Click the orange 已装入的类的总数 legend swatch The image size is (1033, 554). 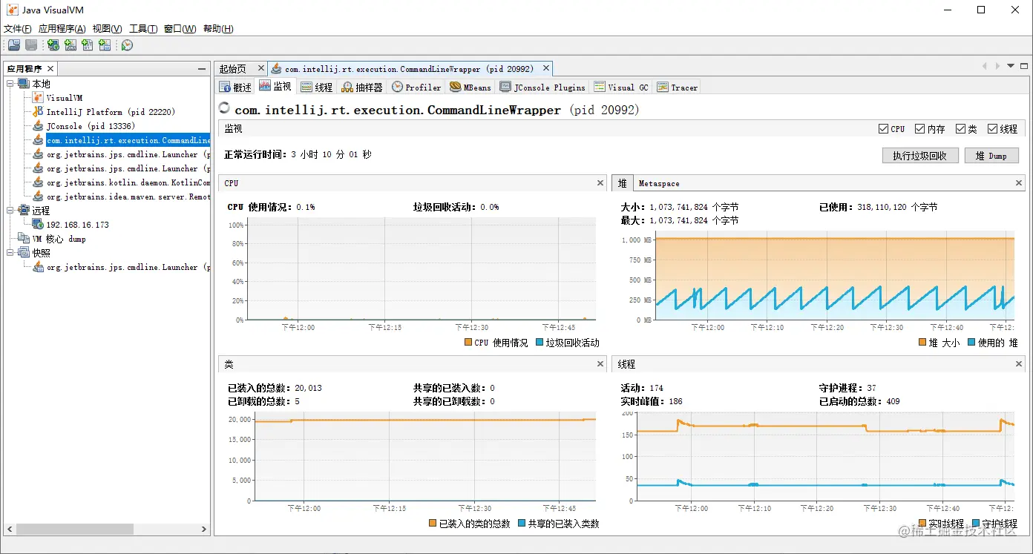click(433, 524)
